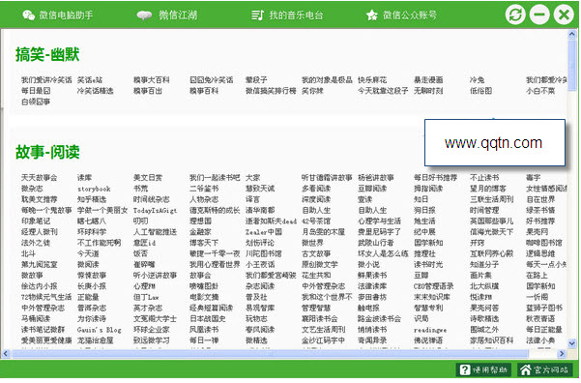581x383 pixels.
Task: Click 但丁Law
Action: click(x=146, y=297)
